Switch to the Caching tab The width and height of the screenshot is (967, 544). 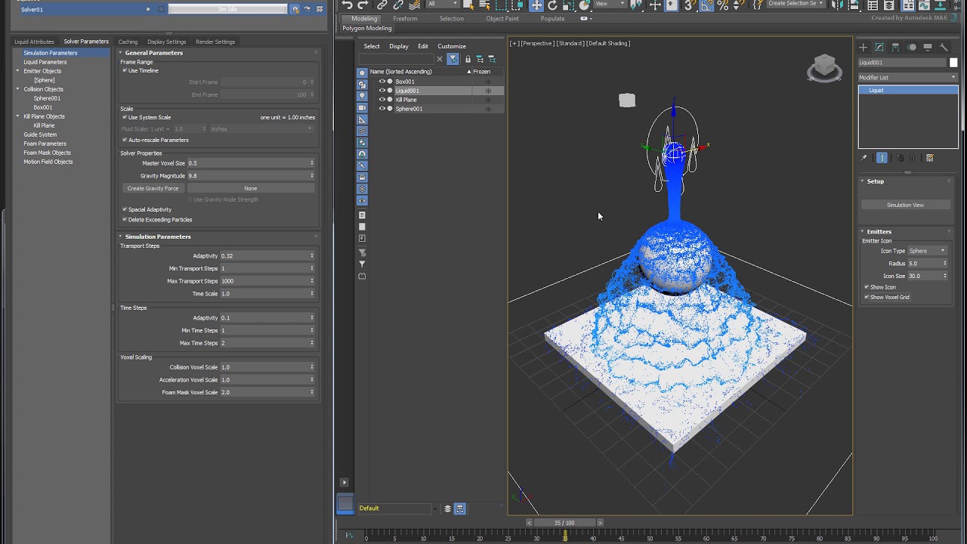[x=127, y=42]
